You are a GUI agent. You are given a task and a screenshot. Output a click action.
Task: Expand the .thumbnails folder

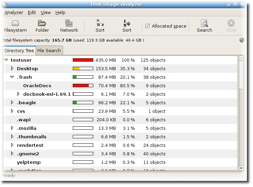pos(12,137)
